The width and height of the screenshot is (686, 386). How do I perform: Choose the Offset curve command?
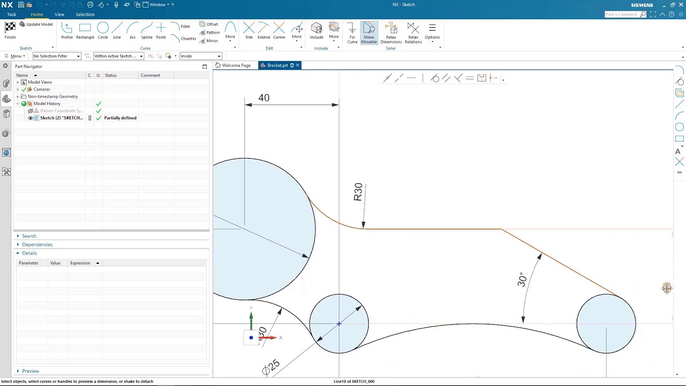coord(208,24)
